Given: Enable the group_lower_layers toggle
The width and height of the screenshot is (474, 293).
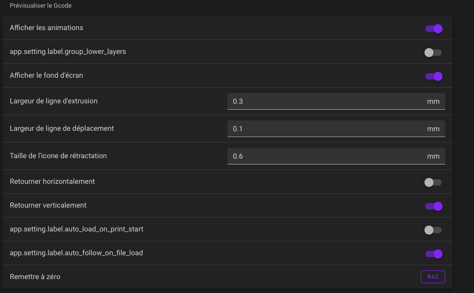Looking at the screenshot, I should pyautogui.click(x=432, y=52).
